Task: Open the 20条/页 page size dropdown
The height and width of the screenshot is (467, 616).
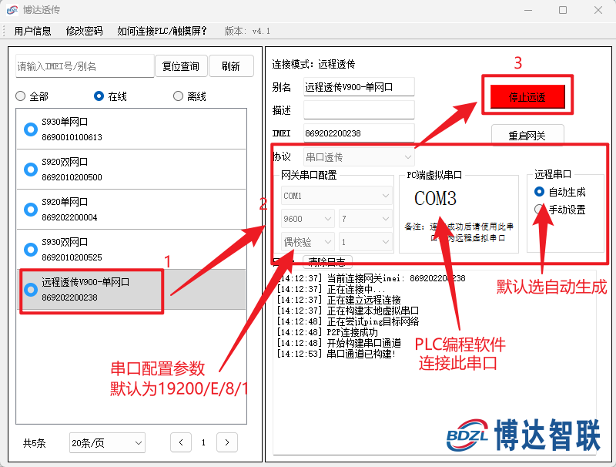Action: pos(107,442)
